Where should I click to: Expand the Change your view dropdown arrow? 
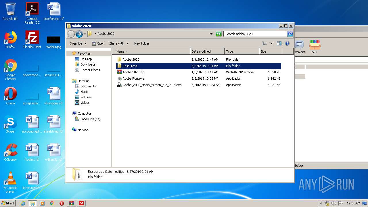pos(271,43)
